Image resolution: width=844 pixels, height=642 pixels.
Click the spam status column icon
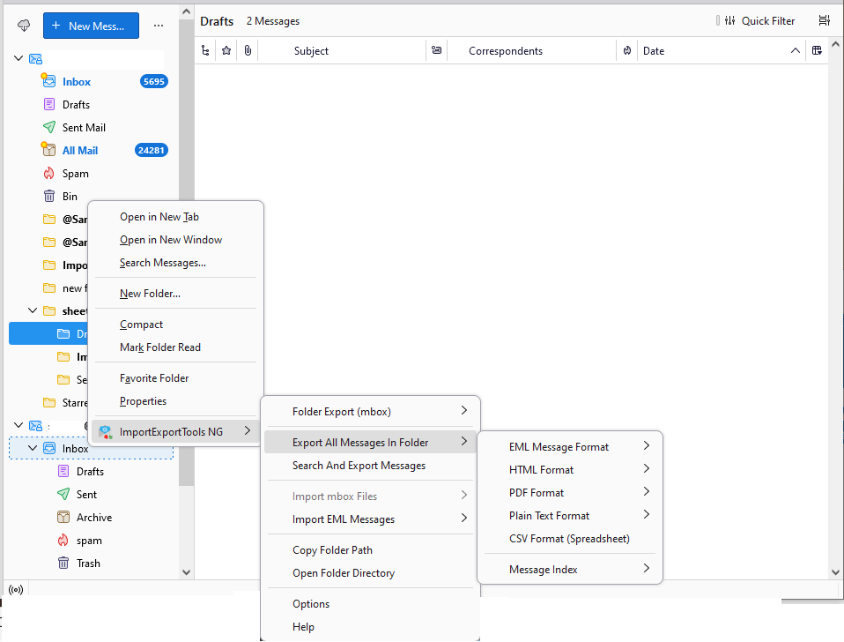click(x=627, y=50)
